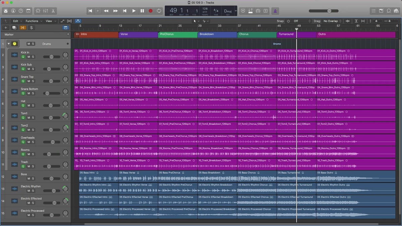This screenshot has height=226, width=402.
Task: Click the Quick Help question mark icon
Action: [21, 11]
